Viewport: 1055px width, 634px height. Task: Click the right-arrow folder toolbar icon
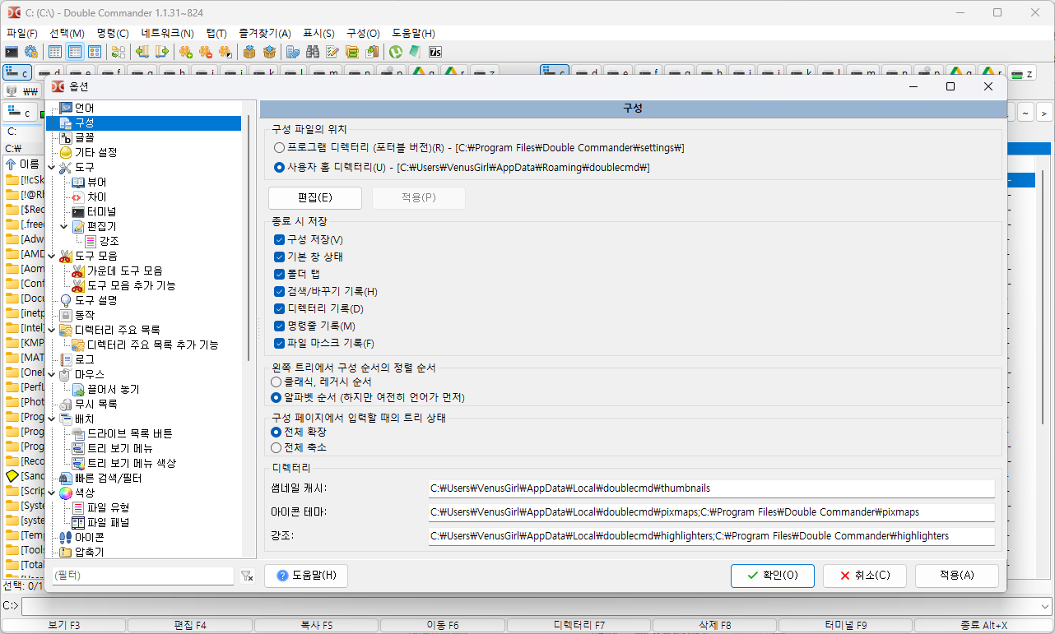tap(162, 52)
